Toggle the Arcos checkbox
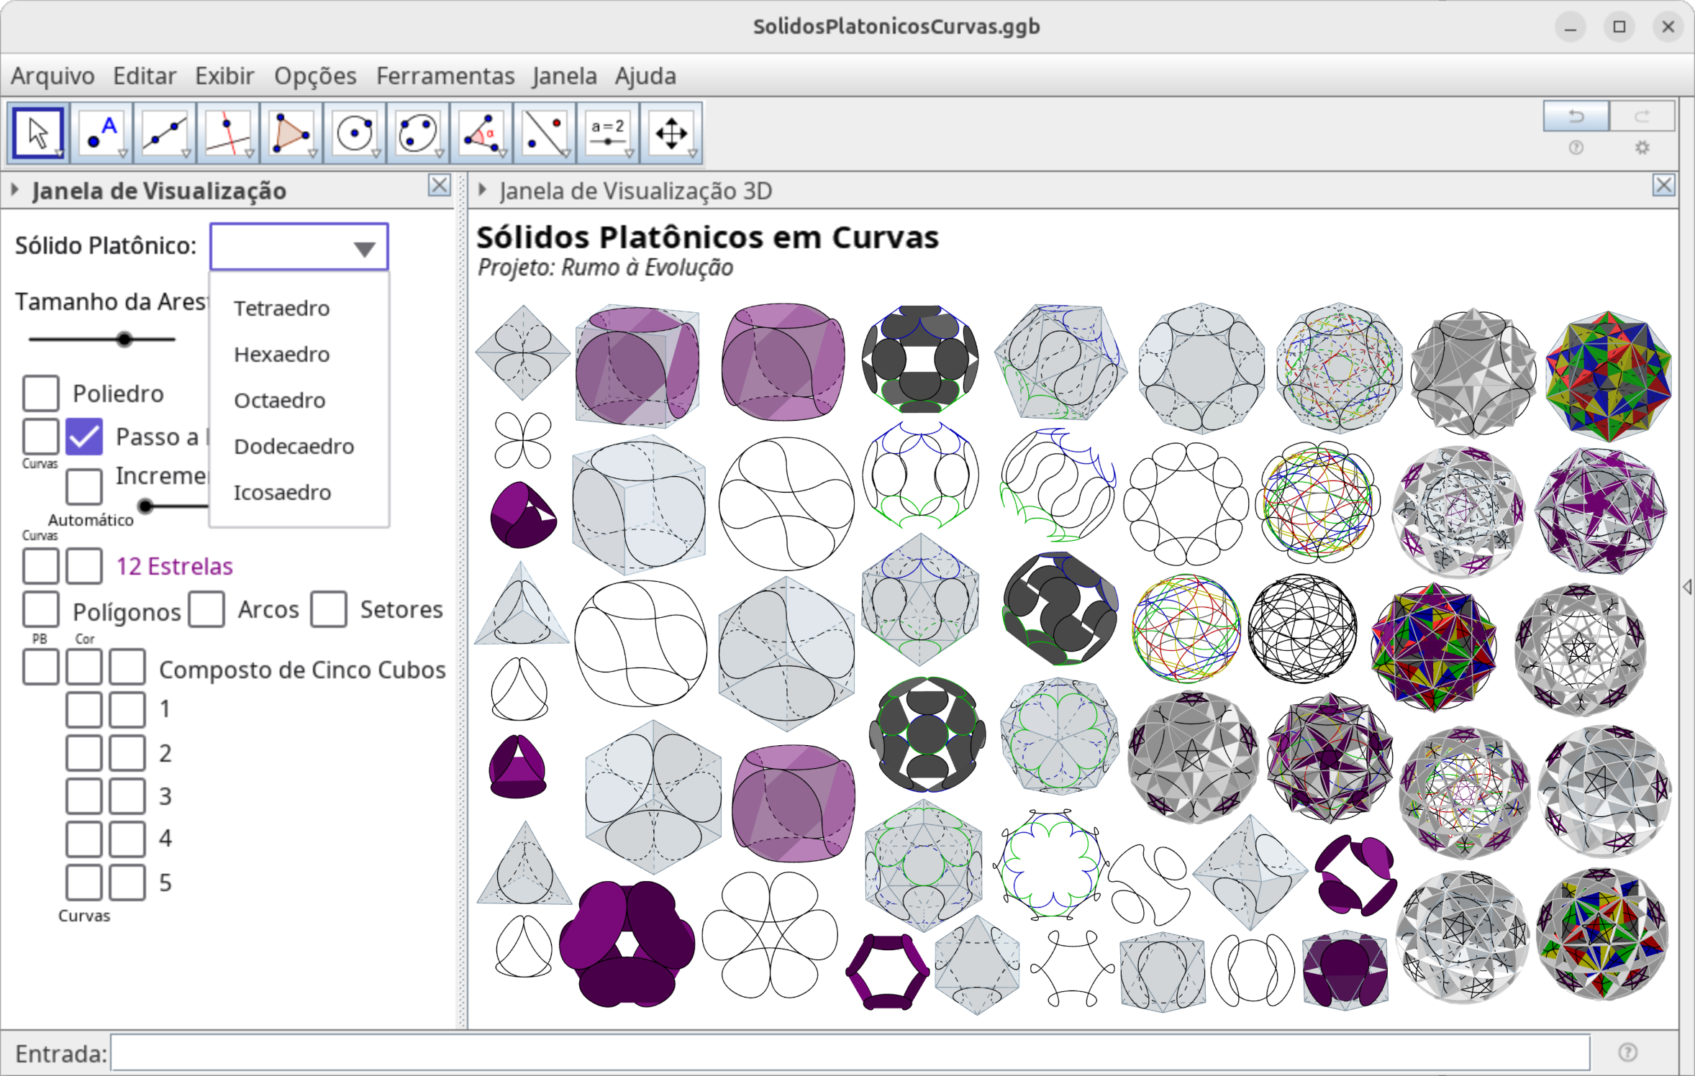Viewport: 1695px width, 1076px height. [x=207, y=609]
